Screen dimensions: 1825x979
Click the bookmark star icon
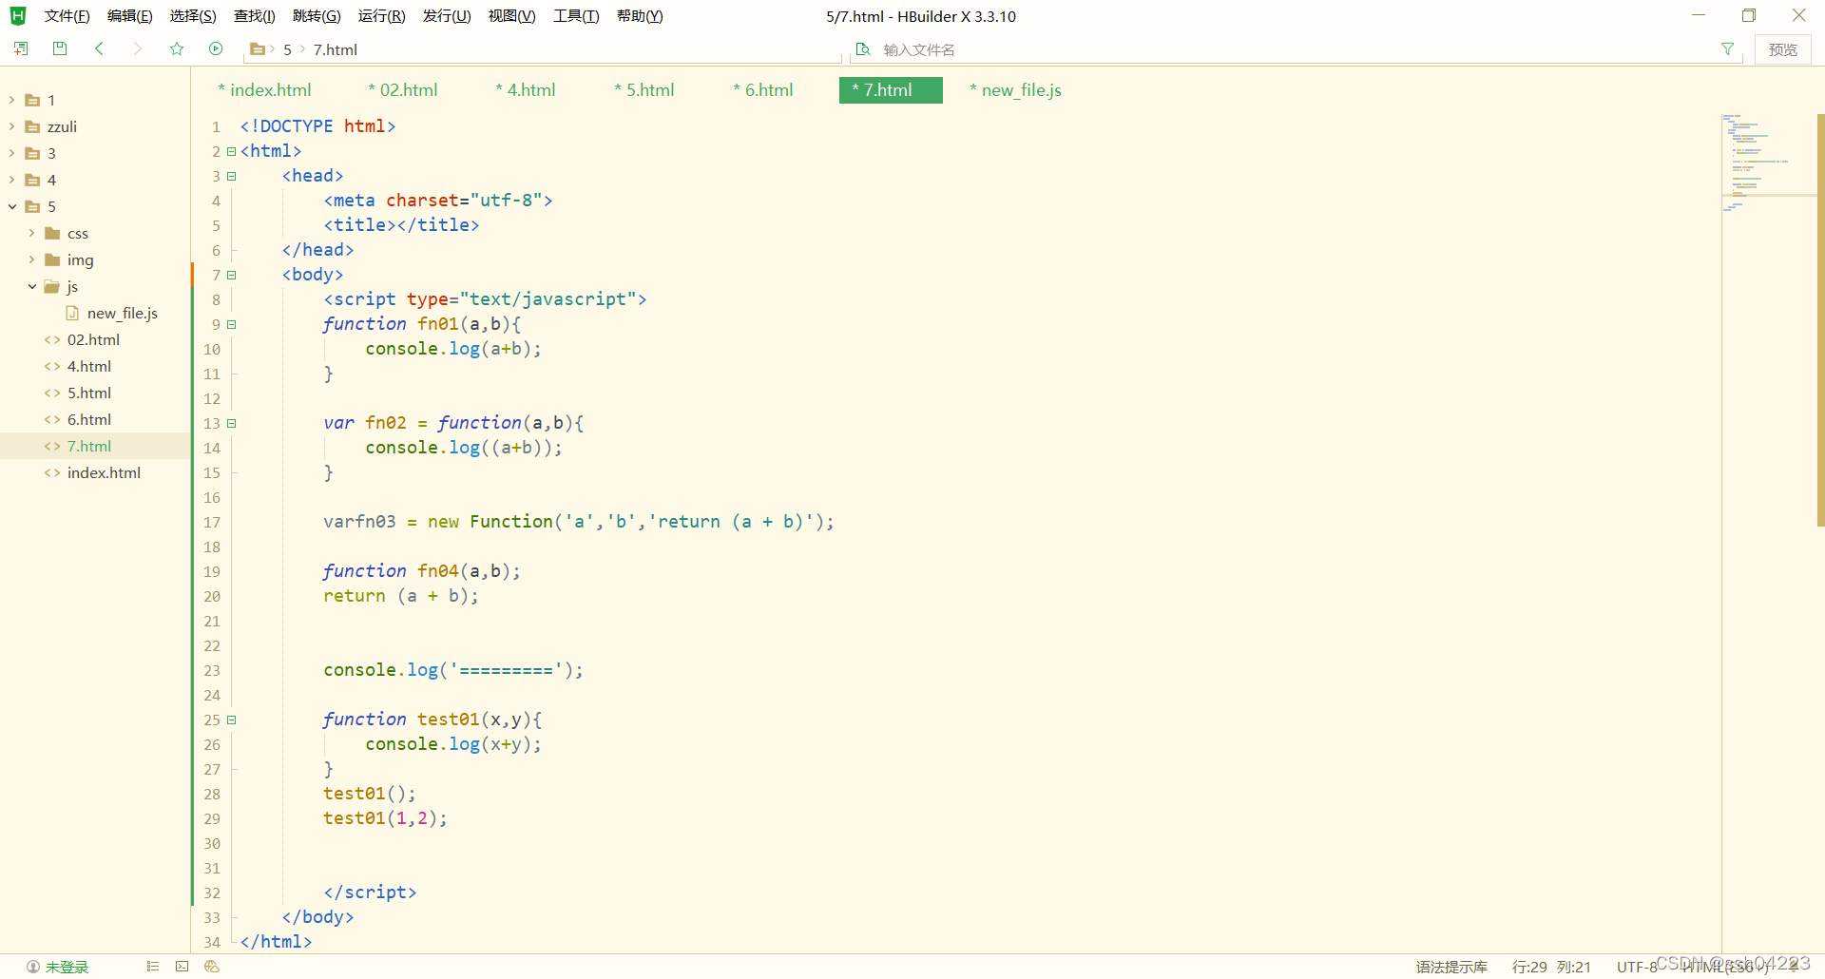pyautogui.click(x=177, y=48)
